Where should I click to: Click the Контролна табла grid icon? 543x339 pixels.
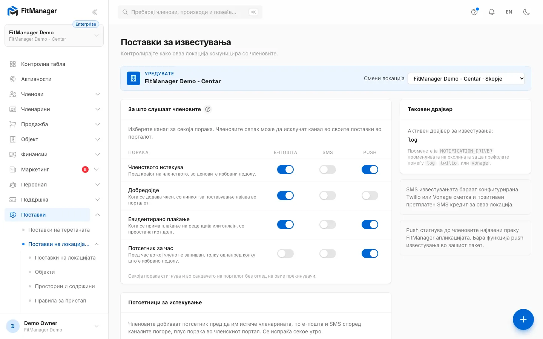coord(13,64)
